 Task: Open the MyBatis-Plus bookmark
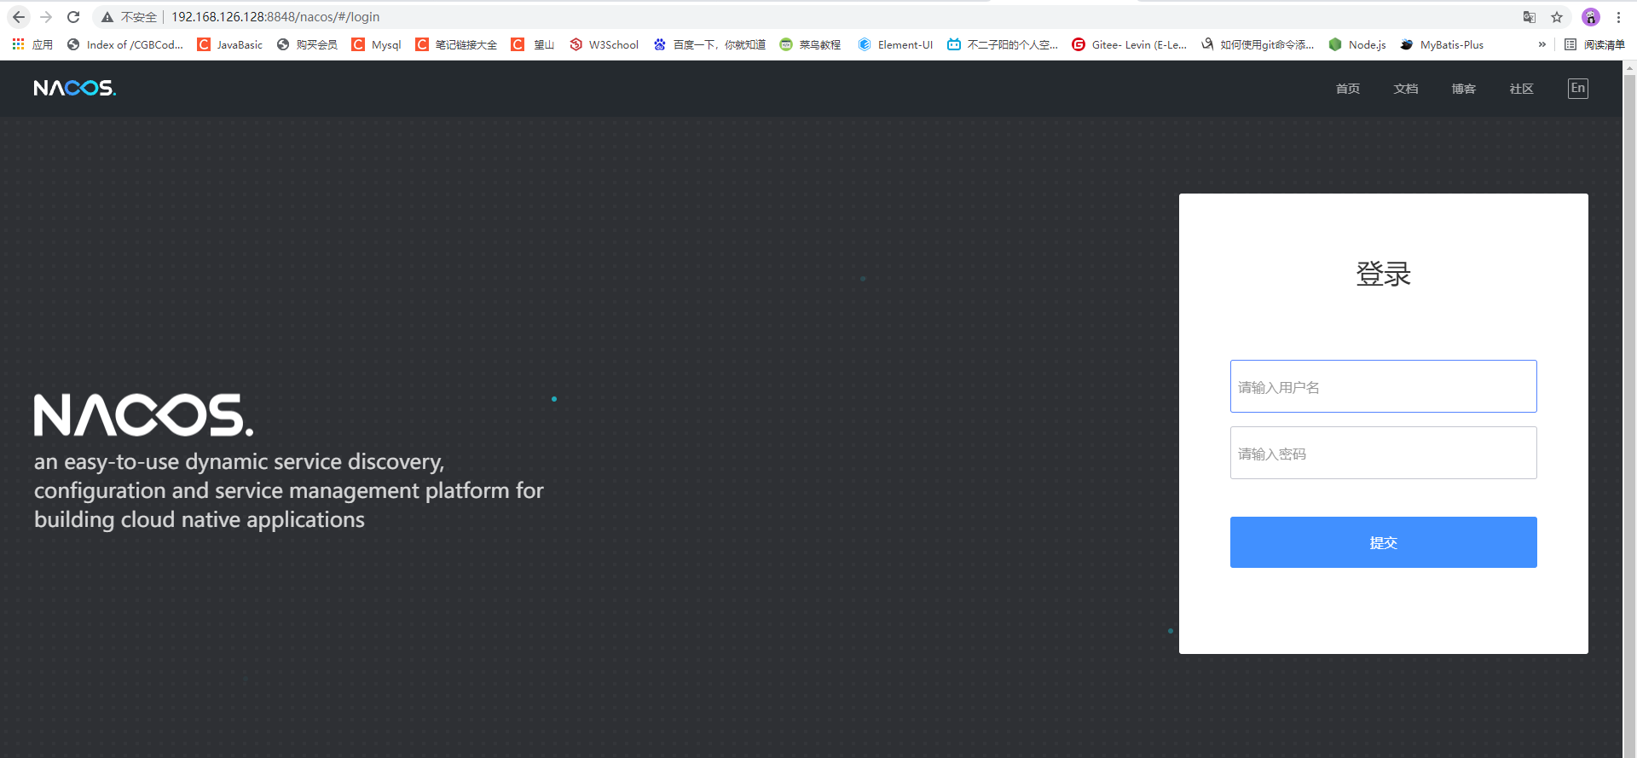tap(1442, 44)
